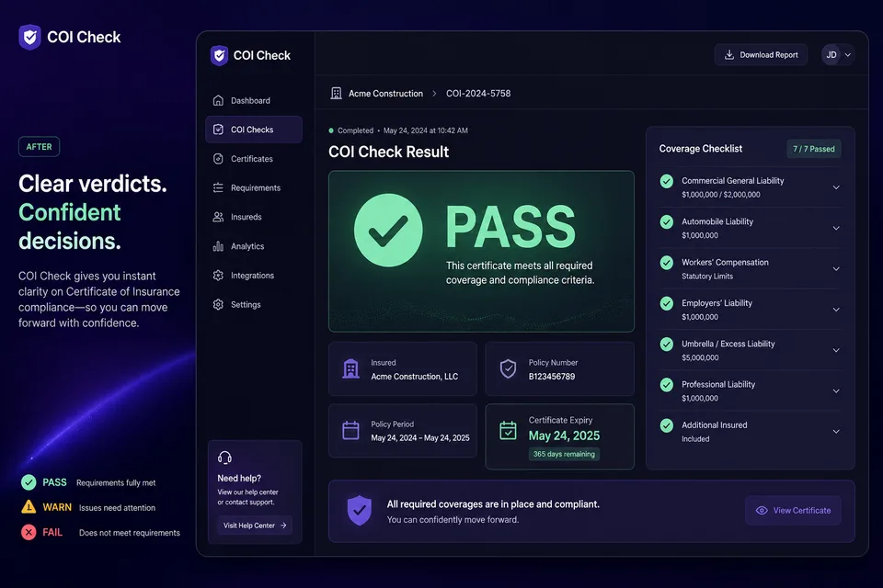Expand the Additional Insured row chevron
This screenshot has height=588, width=883.
836,432
